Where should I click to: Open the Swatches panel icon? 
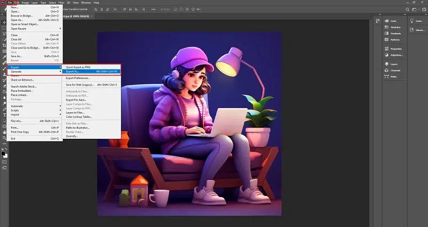point(386,27)
